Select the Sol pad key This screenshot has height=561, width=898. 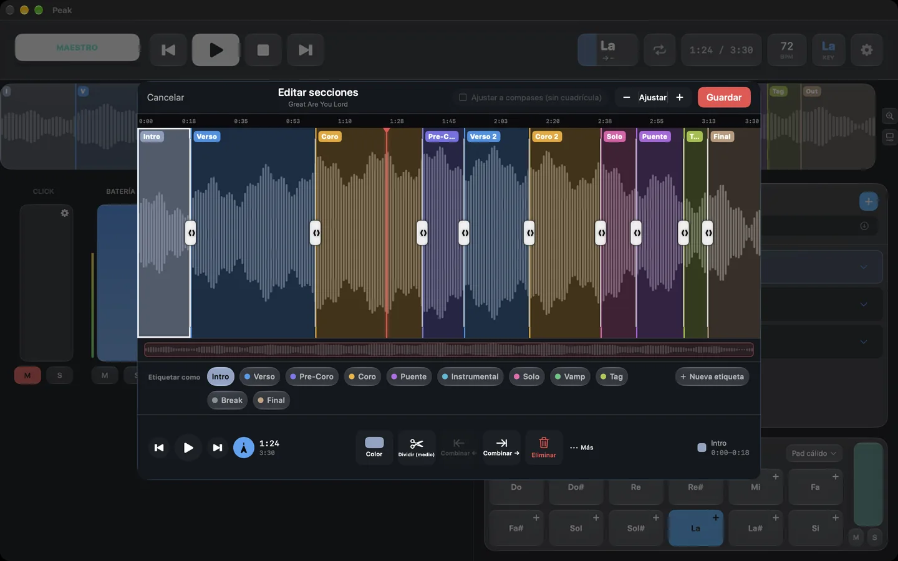(x=576, y=528)
